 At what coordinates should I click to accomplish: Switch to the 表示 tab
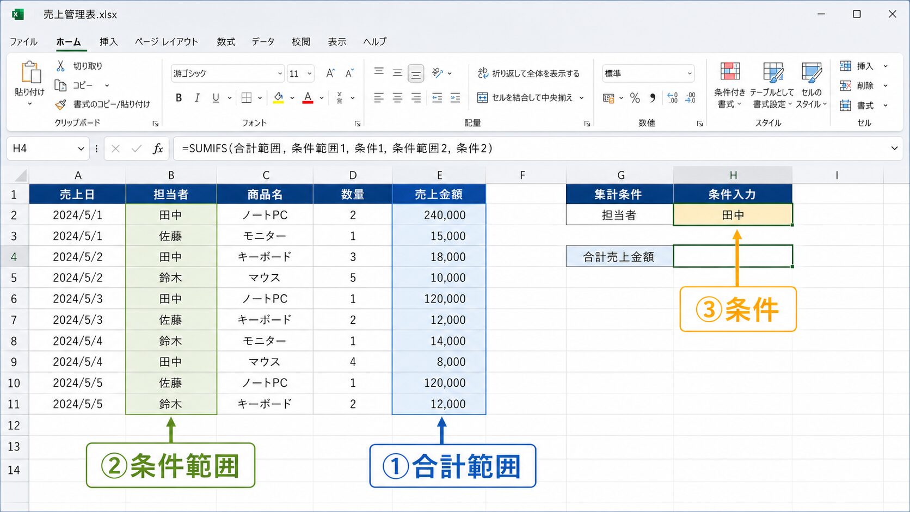coord(337,41)
